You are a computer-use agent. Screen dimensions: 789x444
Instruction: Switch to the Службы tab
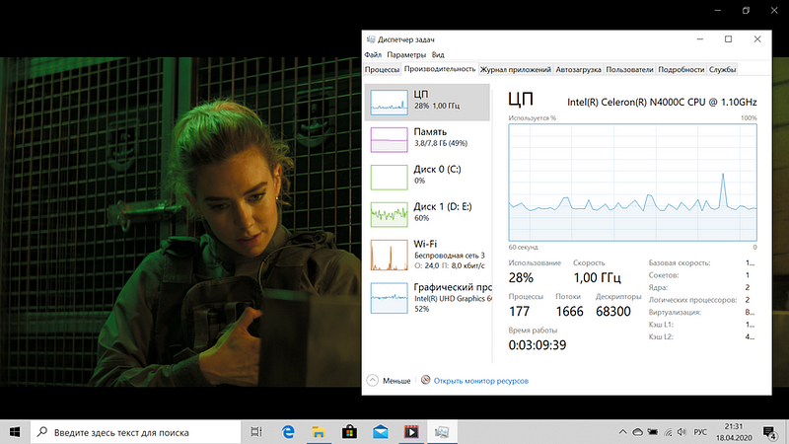click(x=722, y=69)
